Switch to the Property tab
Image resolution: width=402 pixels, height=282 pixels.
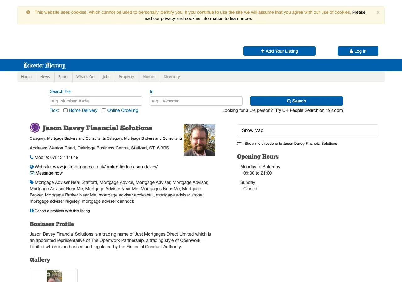pyautogui.click(x=126, y=76)
